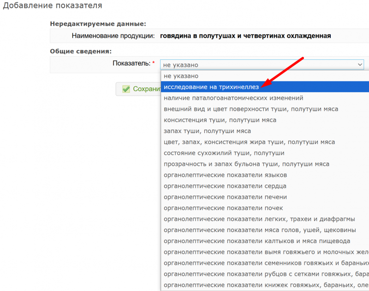Select 'цвет, запах, консистенция жира туши' option
Viewport: 369px width, 291px height.
[249, 142]
